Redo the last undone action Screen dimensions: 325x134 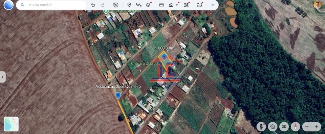[x=102, y=5]
